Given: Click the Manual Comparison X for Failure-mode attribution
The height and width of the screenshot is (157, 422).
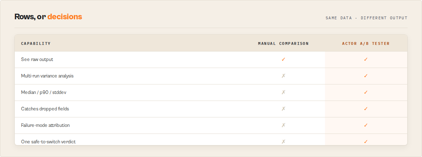Looking at the screenshot, I should [x=283, y=125].
